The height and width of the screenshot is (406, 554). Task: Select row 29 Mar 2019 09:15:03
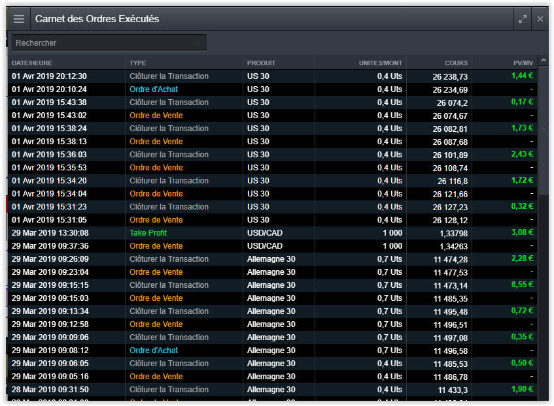click(x=272, y=298)
